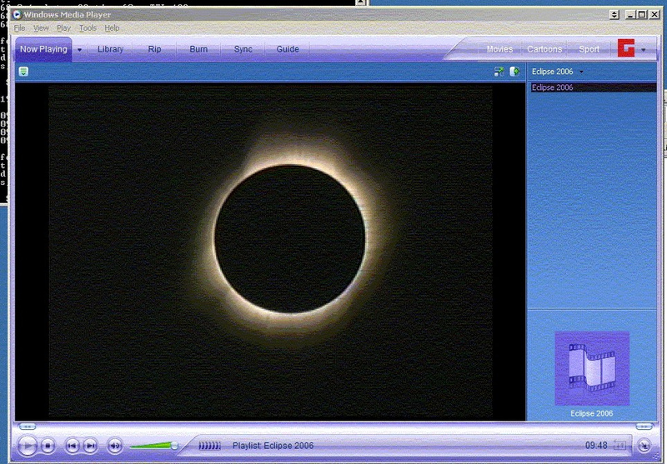
Task: Toggle the playlist pane icon above video
Action: point(514,72)
